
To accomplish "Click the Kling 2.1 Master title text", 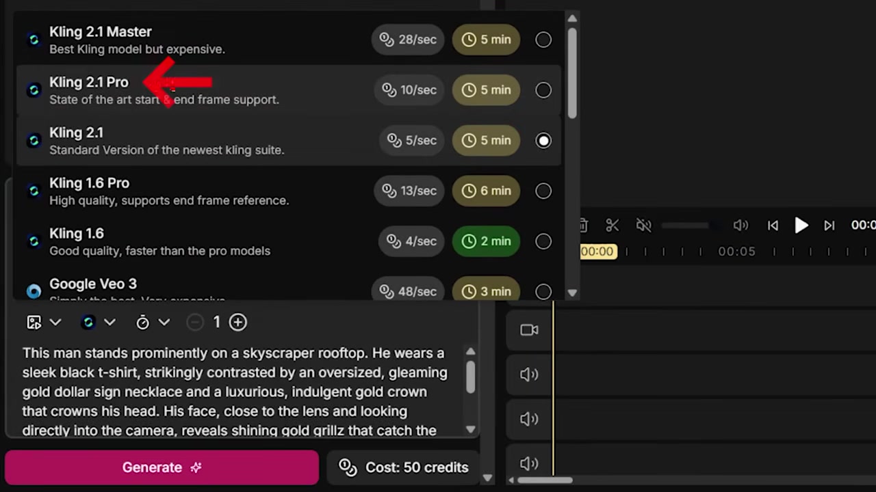I will 101,31.
